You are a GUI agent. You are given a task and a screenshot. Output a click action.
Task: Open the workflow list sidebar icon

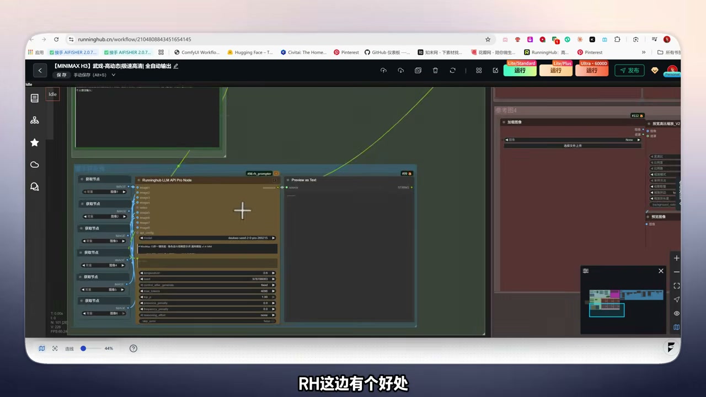34,98
